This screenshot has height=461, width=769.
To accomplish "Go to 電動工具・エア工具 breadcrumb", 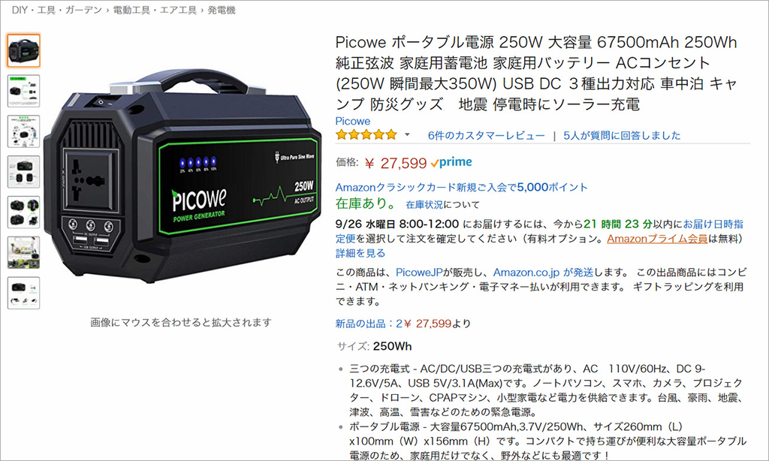I will coord(155,11).
